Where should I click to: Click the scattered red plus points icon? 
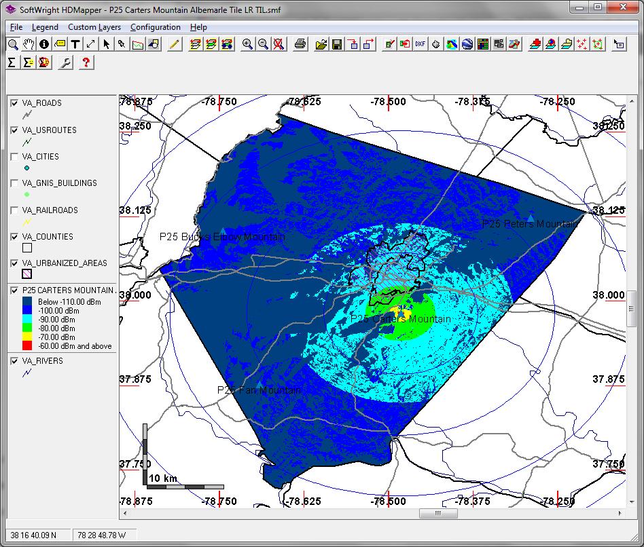(x=582, y=44)
